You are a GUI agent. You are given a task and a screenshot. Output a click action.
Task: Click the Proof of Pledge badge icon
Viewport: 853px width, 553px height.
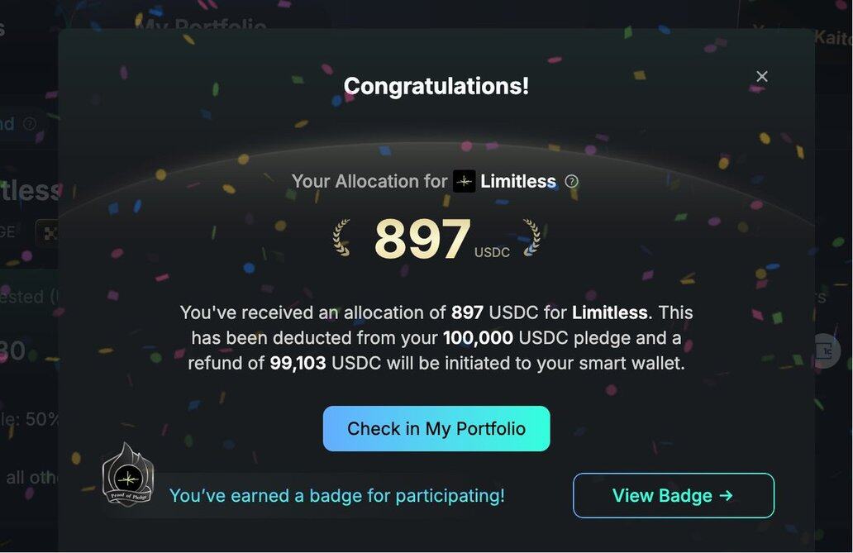click(x=128, y=476)
